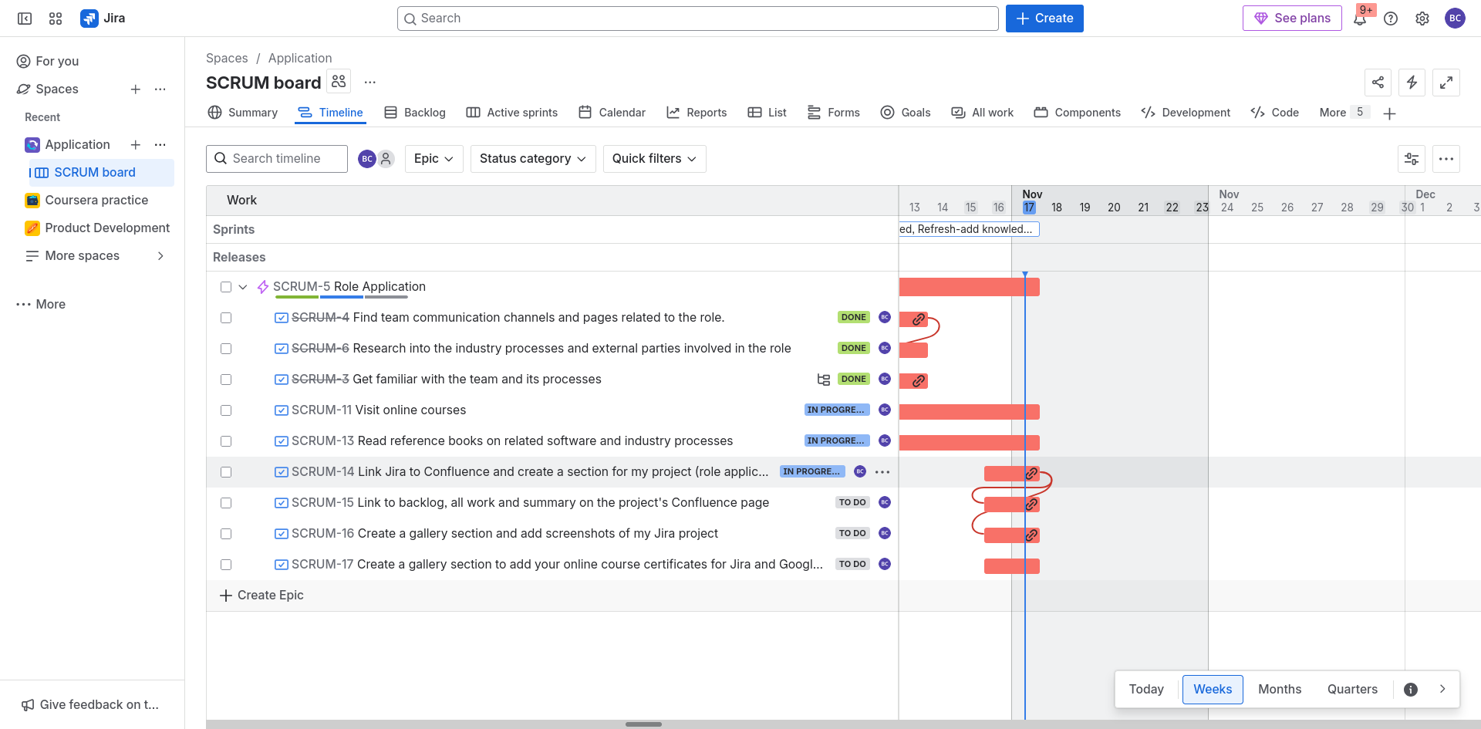Open the share icon for the board
1481x729 pixels.
click(1378, 83)
